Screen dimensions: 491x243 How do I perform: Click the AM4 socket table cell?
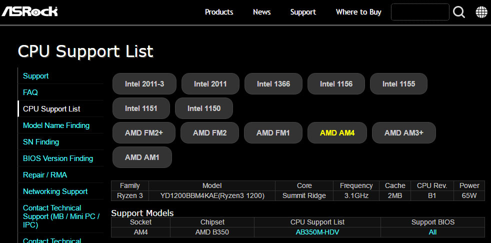click(140, 232)
